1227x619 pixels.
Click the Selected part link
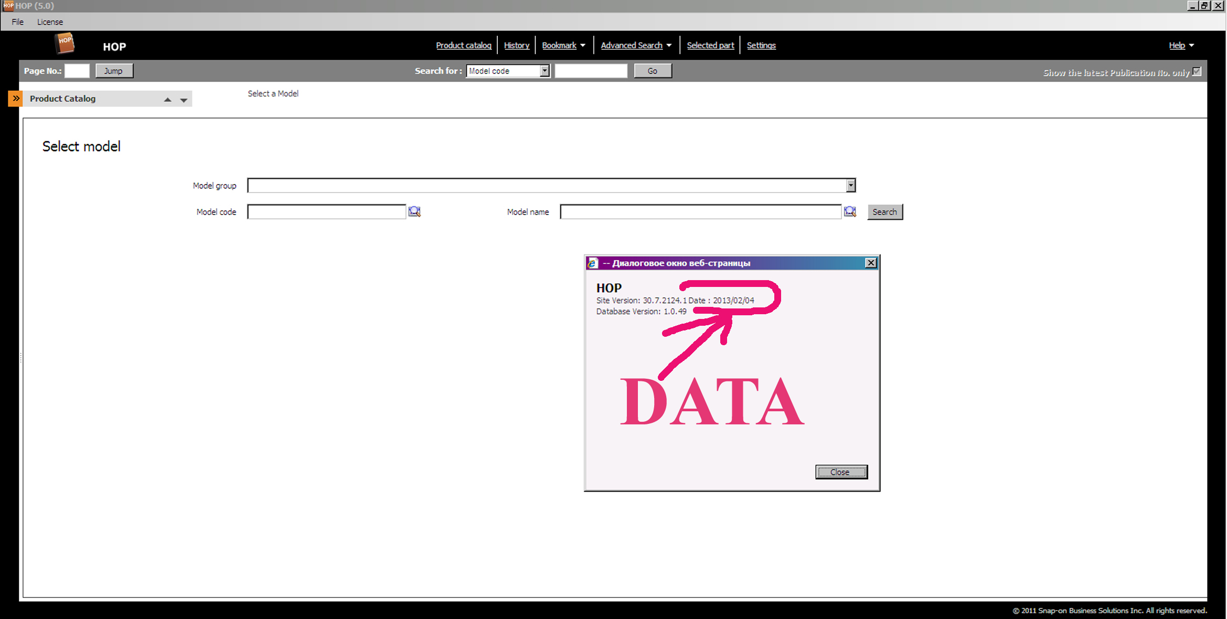click(710, 46)
